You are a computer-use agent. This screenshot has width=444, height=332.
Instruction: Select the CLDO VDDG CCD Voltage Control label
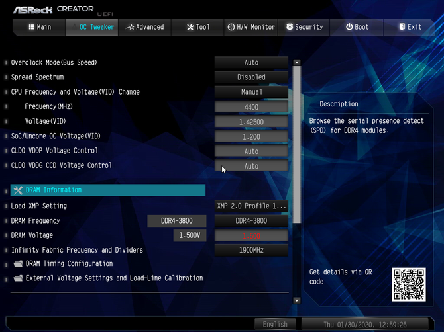(x=62, y=165)
